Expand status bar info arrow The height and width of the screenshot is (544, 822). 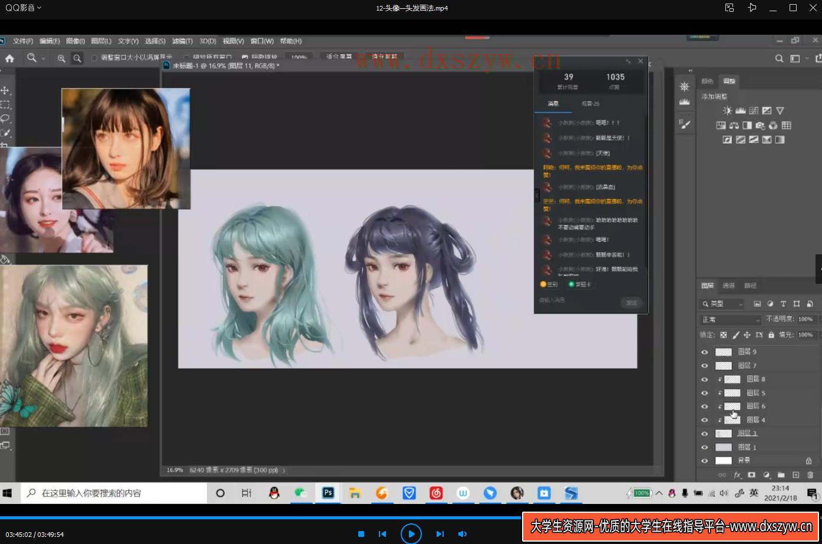[284, 470]
